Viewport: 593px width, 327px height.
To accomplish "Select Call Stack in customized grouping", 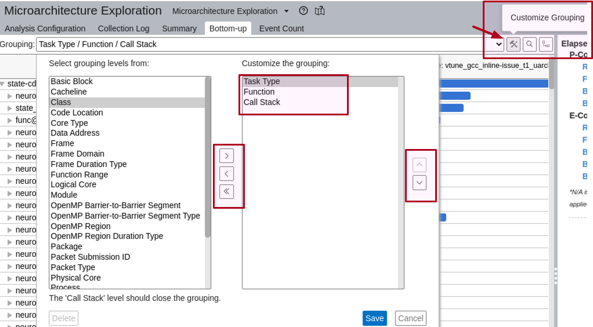I will pos(262,102).
